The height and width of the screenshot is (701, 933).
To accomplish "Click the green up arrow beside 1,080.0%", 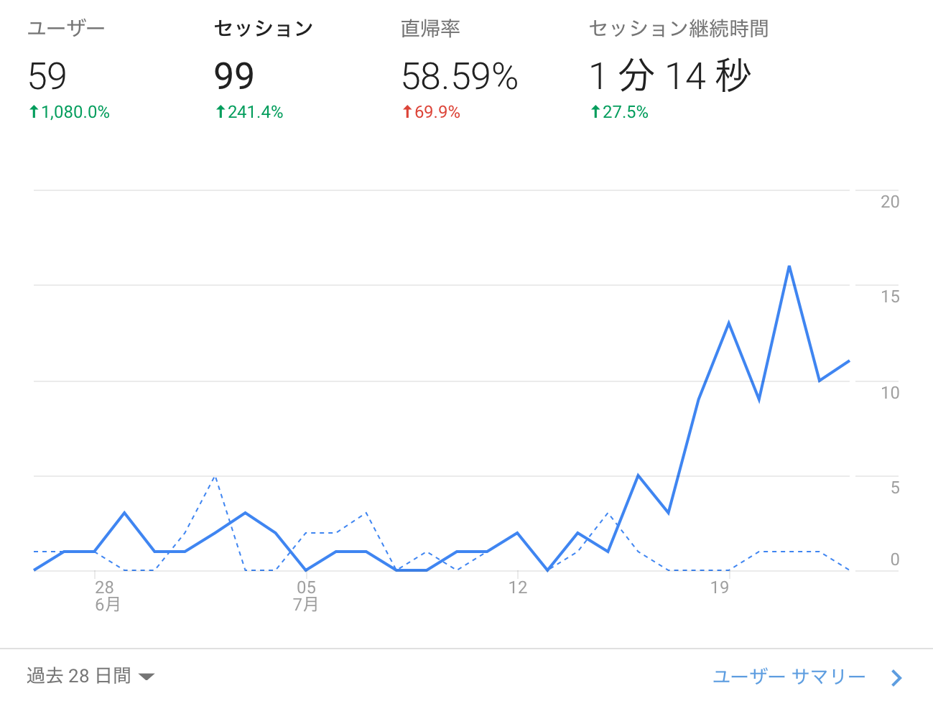I will pyautogui.click(x=33, y=112).
